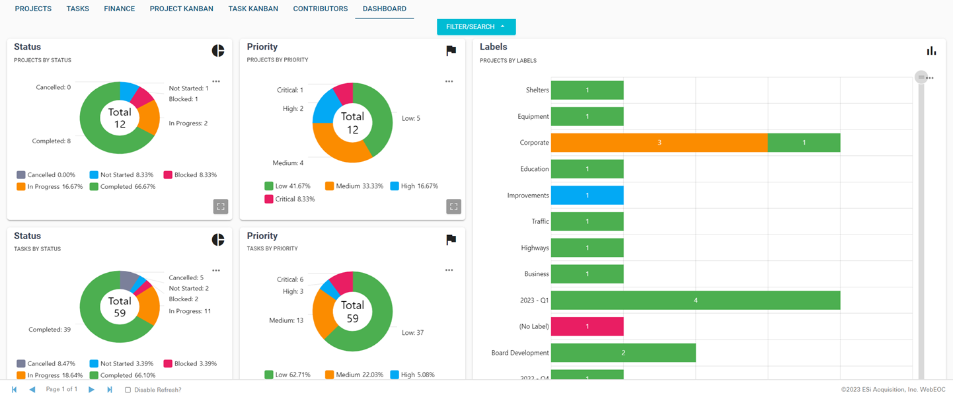This screenshot has width=953, height=399.
Task: Open fullscreen view of Projects Status chart
Action: coord(221,206)
